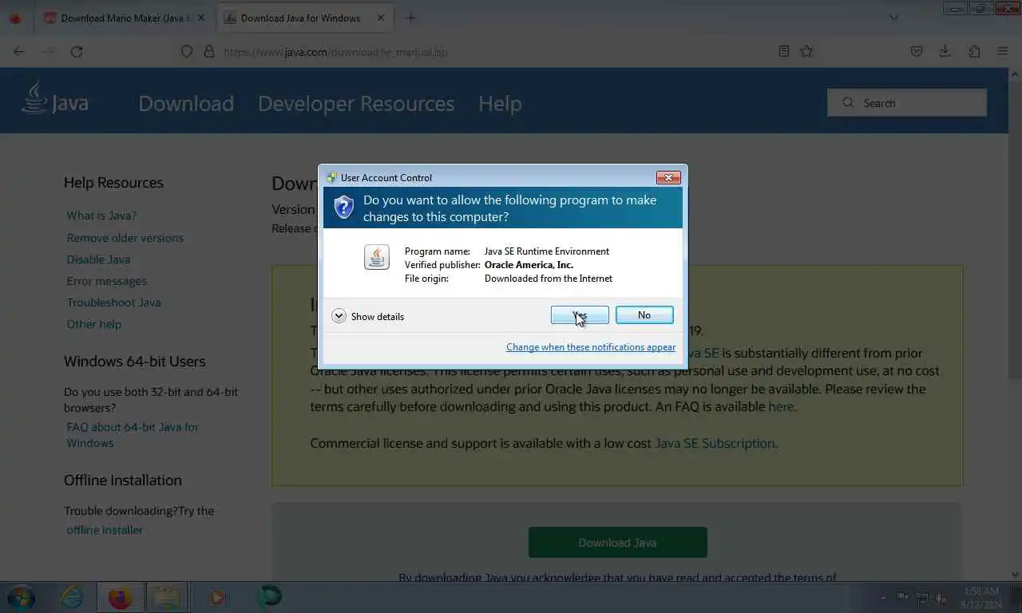Viewport: 1022px width, 613px height.
Task: Click the volume tray icon
Action: pos(941,598)
